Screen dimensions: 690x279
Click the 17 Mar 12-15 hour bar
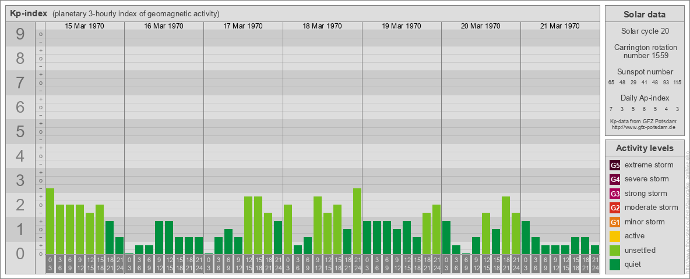[248, 225]
